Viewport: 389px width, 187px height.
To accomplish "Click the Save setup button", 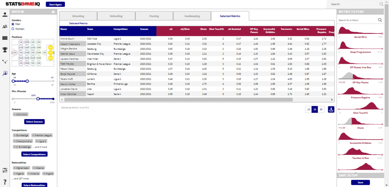I will [360, 182].
